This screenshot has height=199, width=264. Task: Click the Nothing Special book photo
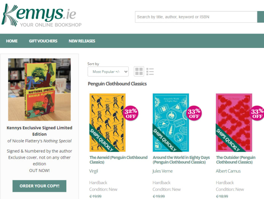tap(39, 89)
